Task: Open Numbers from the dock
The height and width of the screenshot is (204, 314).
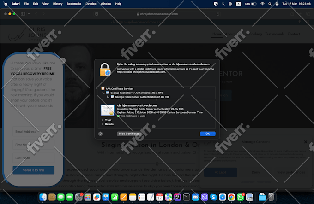Action: [115, 197]
